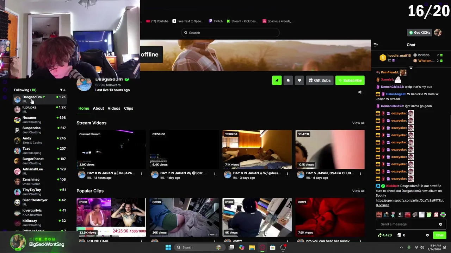The image size is (451, 253).
Task: Click View all for Stream Videos
Action: (358, 123)
